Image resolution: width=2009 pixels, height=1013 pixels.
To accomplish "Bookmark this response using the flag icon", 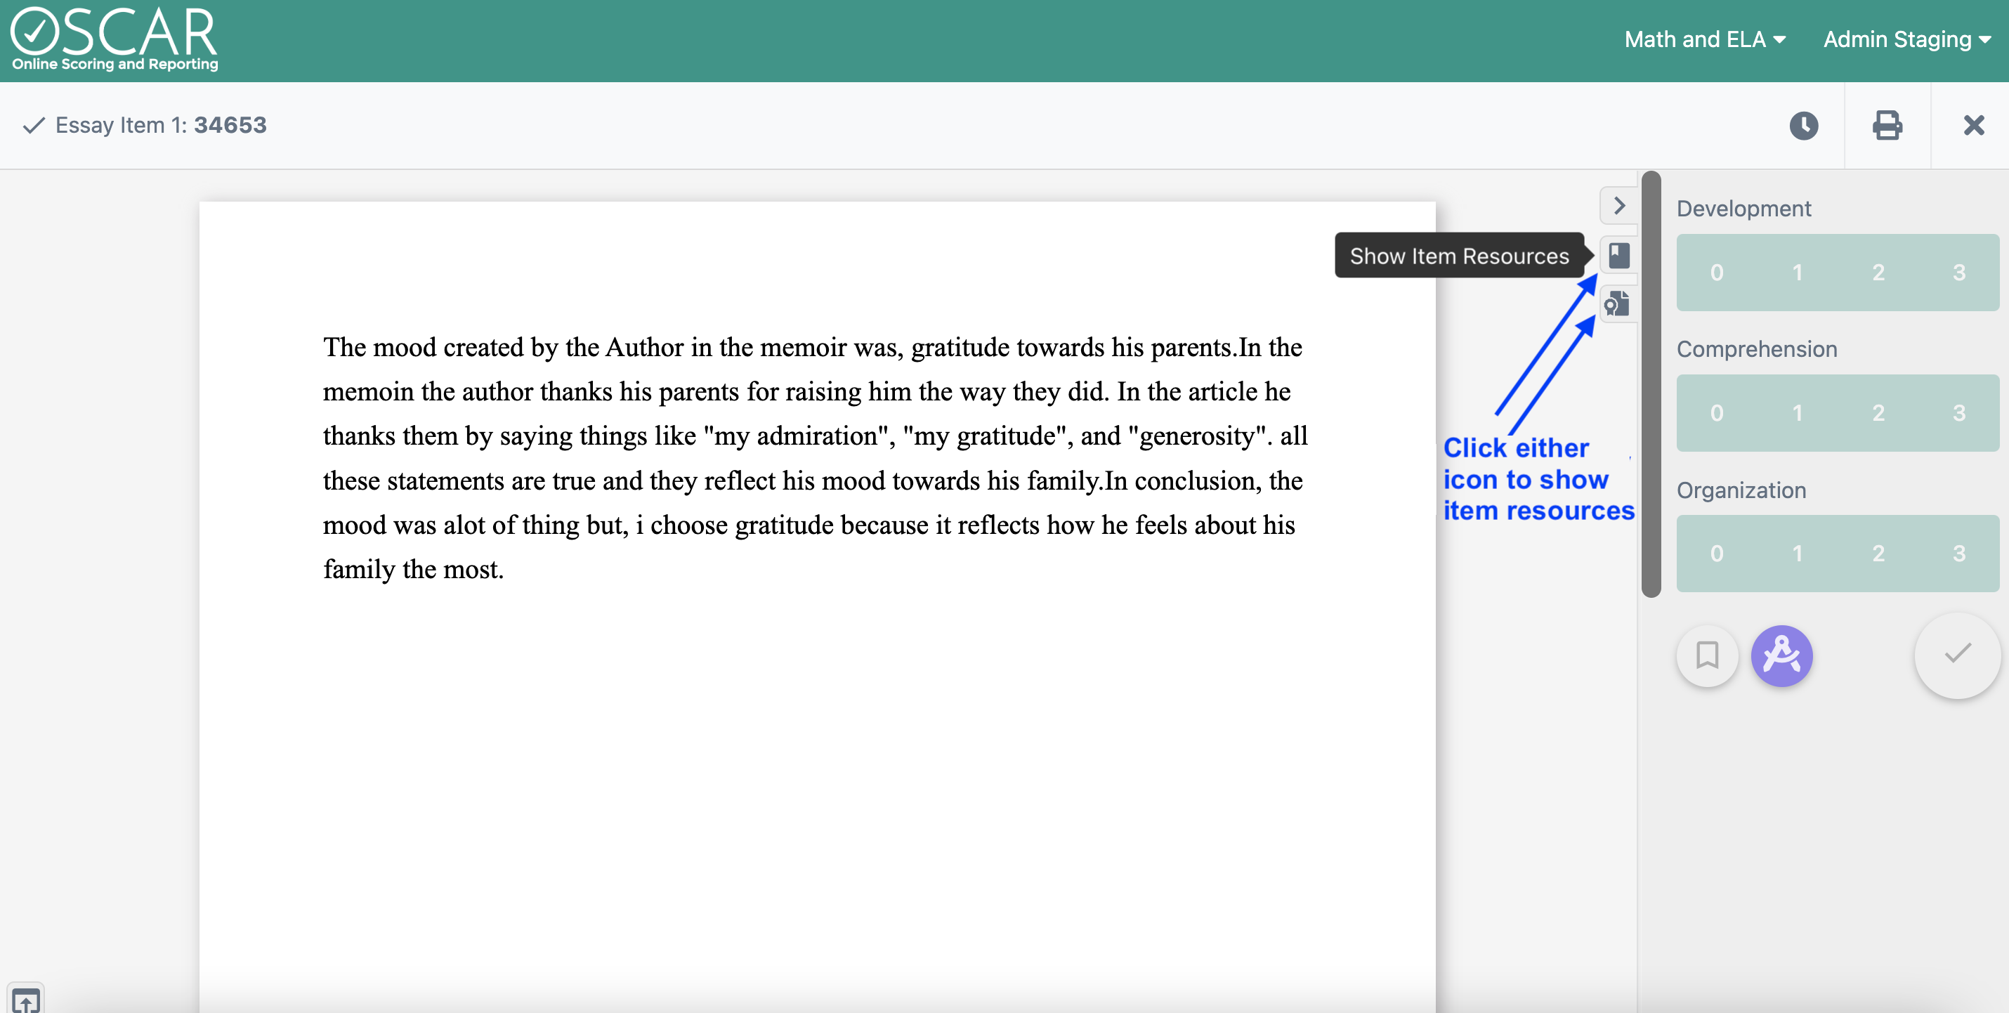I will pos(1707,656).
